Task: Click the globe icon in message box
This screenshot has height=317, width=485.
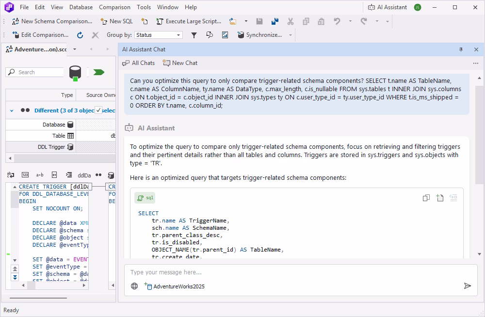Action: pyautogui.click(x=134, y=286)
